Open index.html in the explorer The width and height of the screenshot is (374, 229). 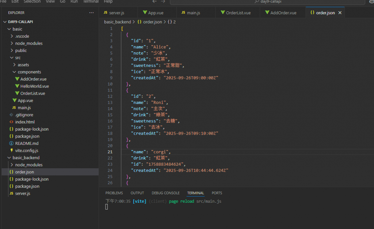pyautogui.click(x=24, y=122)
